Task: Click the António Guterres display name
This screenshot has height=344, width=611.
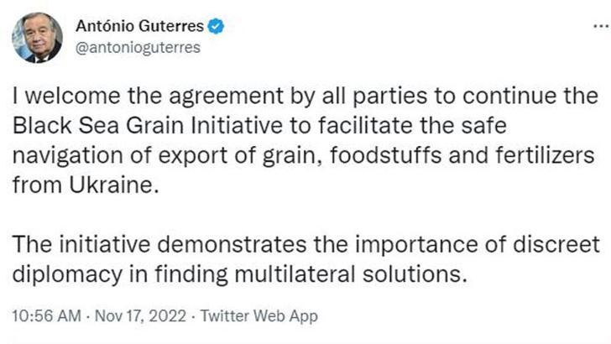Action: tap(139, 28)
